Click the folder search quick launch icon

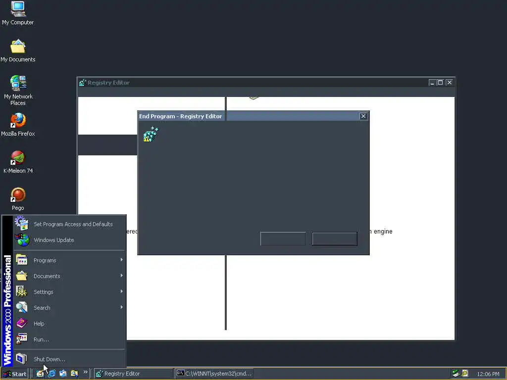point(74,374)
